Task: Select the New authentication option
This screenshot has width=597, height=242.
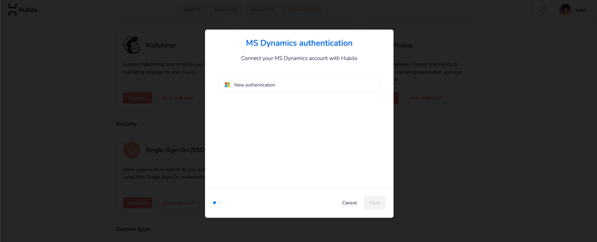Action: click(299, 85)
